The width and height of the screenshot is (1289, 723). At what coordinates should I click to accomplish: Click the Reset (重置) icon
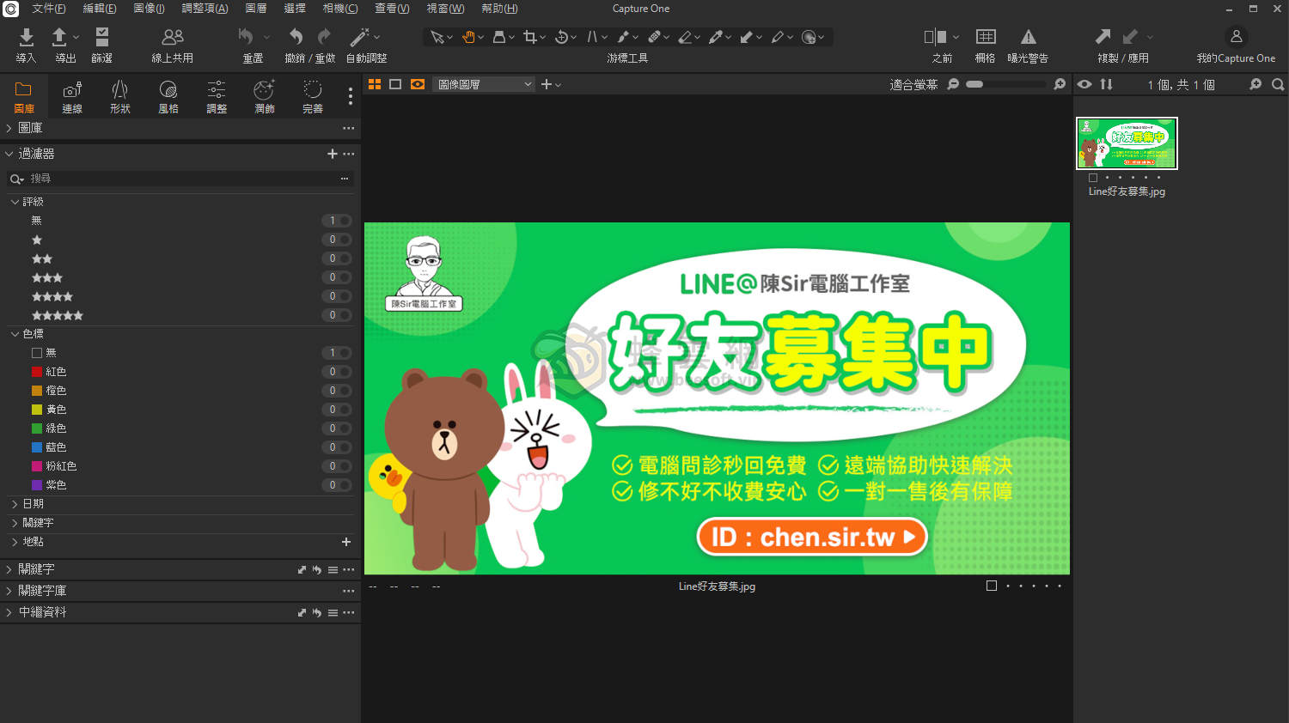(246, 37)
